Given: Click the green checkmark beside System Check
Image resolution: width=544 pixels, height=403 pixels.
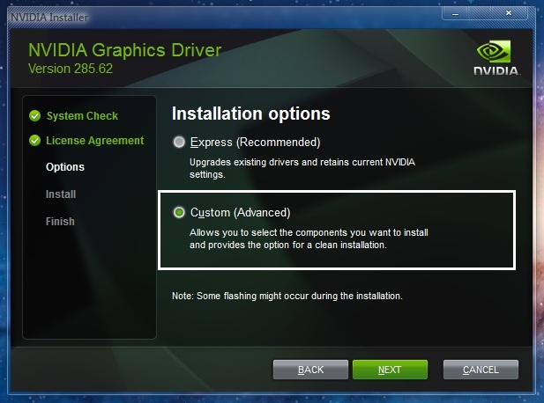Looking at the screenshot, I should 34,115.
